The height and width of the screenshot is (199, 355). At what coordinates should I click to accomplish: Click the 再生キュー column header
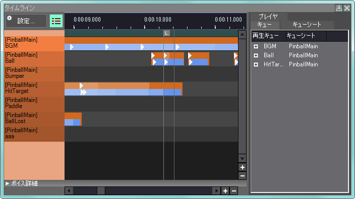[269, 36]
